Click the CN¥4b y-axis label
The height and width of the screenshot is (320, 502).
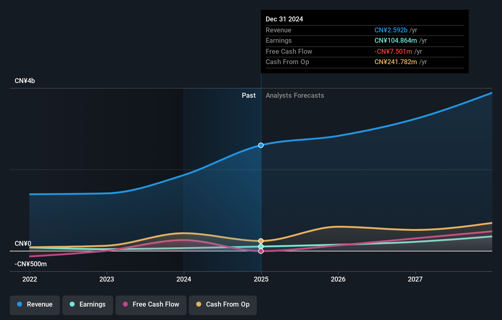point(25,81)
